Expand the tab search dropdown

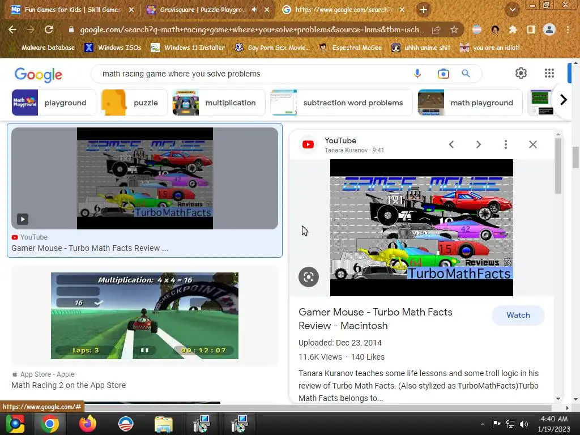512,10
